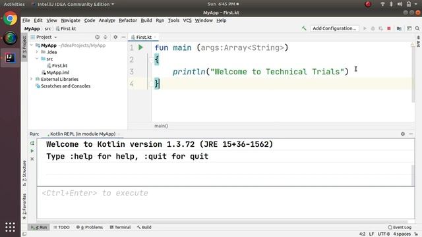The image size is (422, 237).
Task: Open the Event Log
Action: pos(400,227)
